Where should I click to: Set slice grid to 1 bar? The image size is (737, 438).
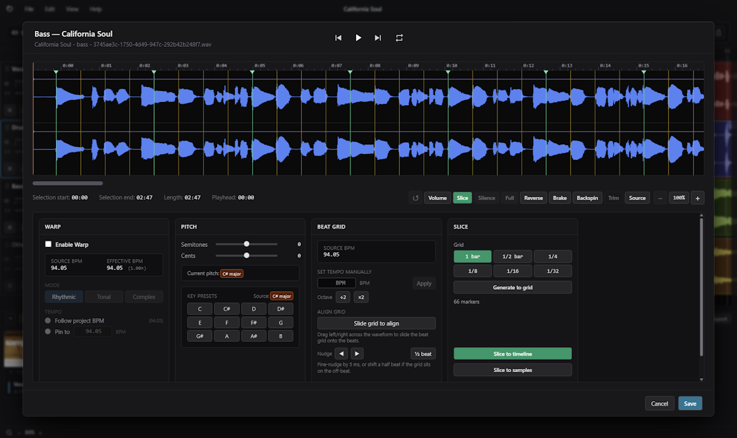pos(472,256)
